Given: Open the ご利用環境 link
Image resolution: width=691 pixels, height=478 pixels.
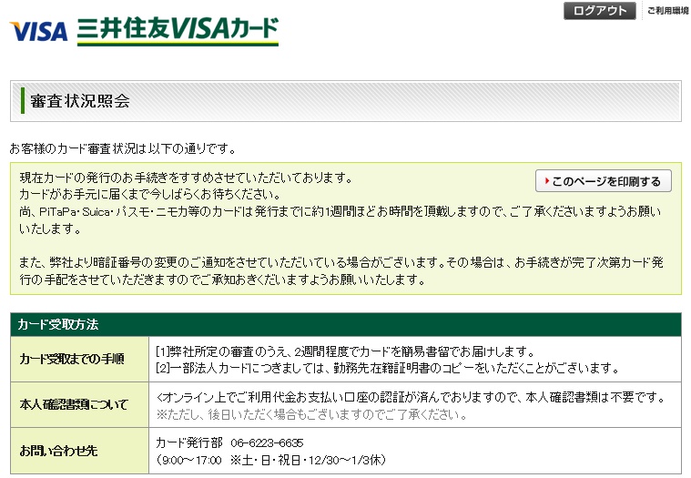Looking at the screenshot, I should (668, 11).
